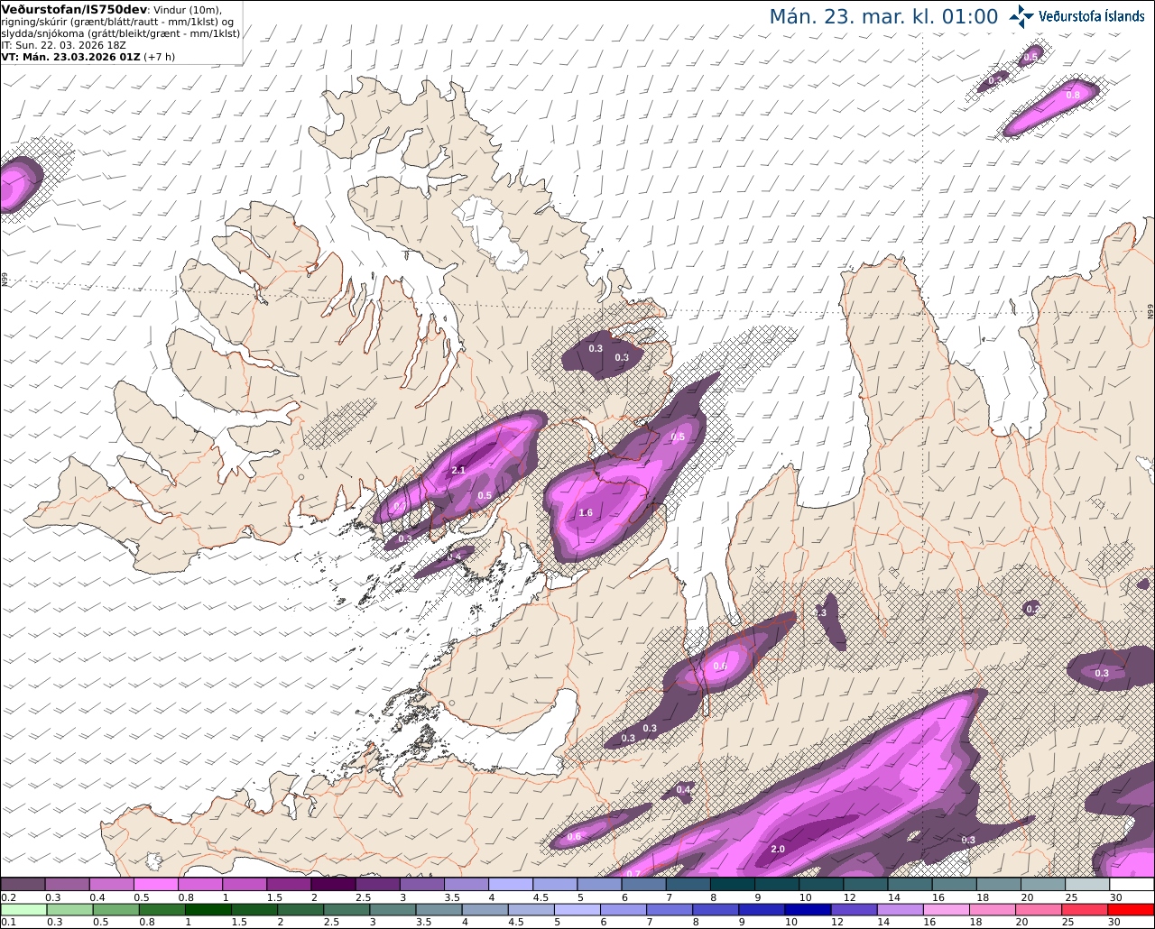Click the darkest purple snow swatch labeled 2
The width and height of the screenshot is (1155, 929).
point(333,885)
